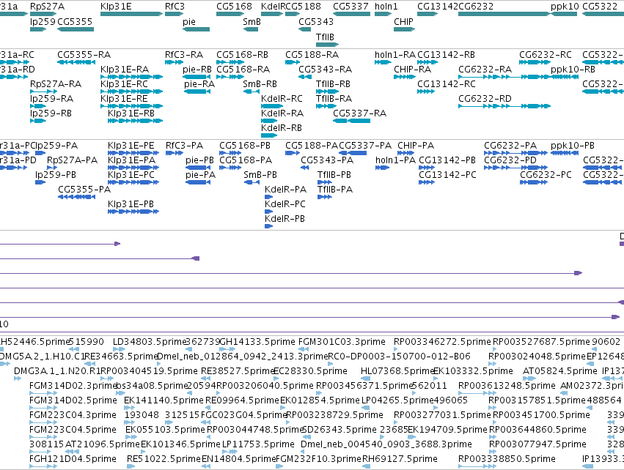Select the Klp31E-PE protein label

point(131,146)
